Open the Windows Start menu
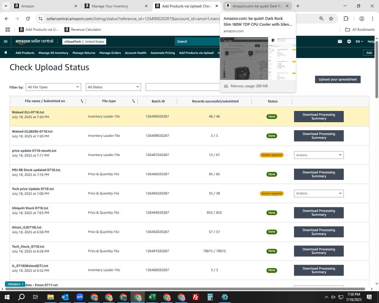The image size is (379, 303). point(7,297)
